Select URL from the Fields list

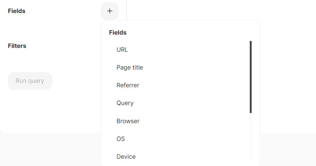pos(122,50)
